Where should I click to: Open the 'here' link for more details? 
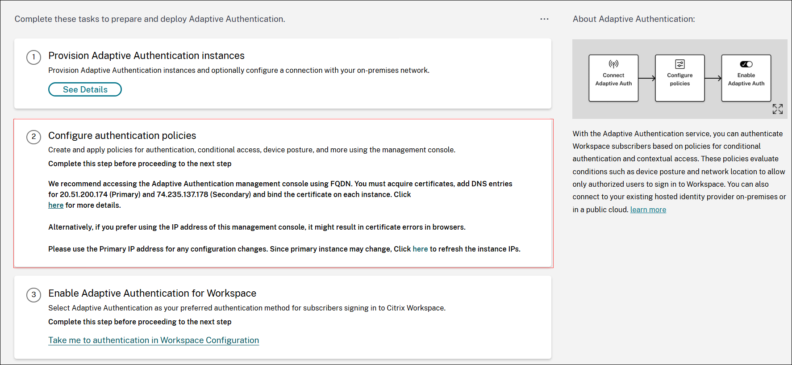[x=56, y=205]
